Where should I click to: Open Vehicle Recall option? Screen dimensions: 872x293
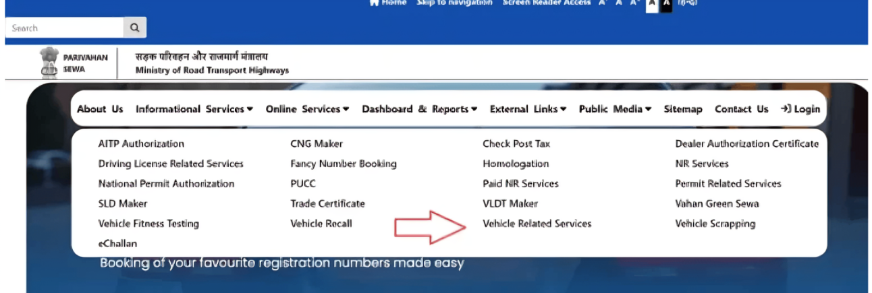321,224
